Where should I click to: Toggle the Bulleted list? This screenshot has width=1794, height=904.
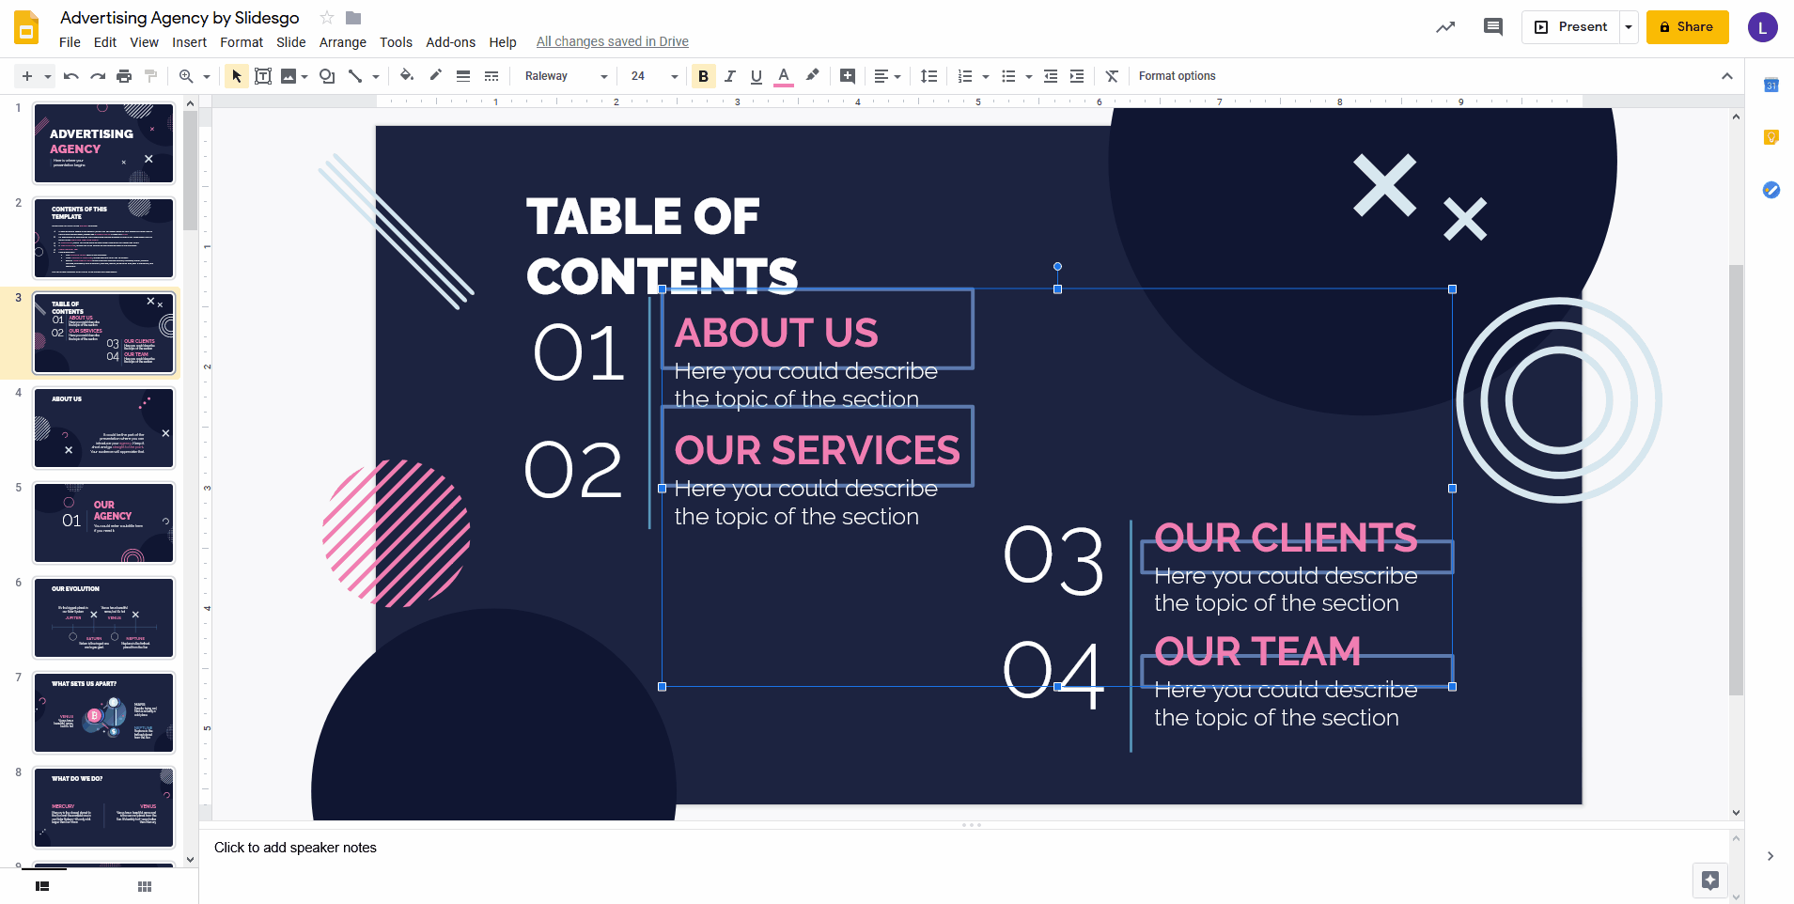pos(1008,76)
